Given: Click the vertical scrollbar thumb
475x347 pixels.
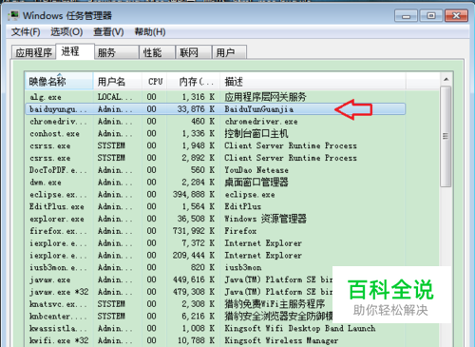Looking at the screenshot, I should [446, 137].
